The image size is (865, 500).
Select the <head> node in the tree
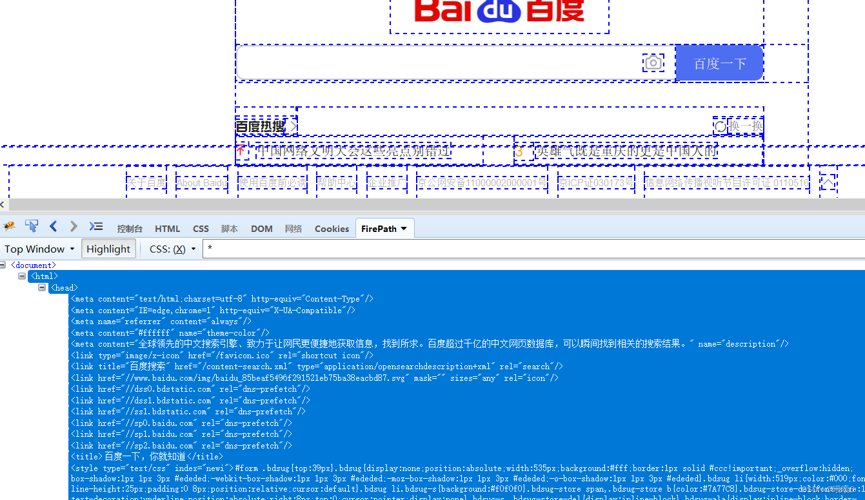64,287
